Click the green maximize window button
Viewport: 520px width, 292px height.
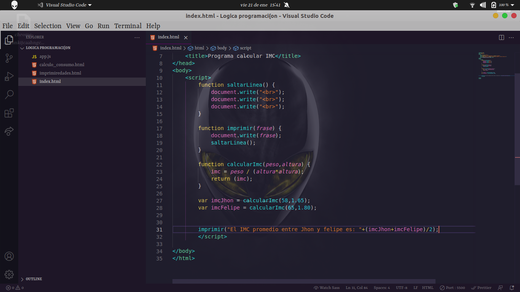click(x=505, y=16)
